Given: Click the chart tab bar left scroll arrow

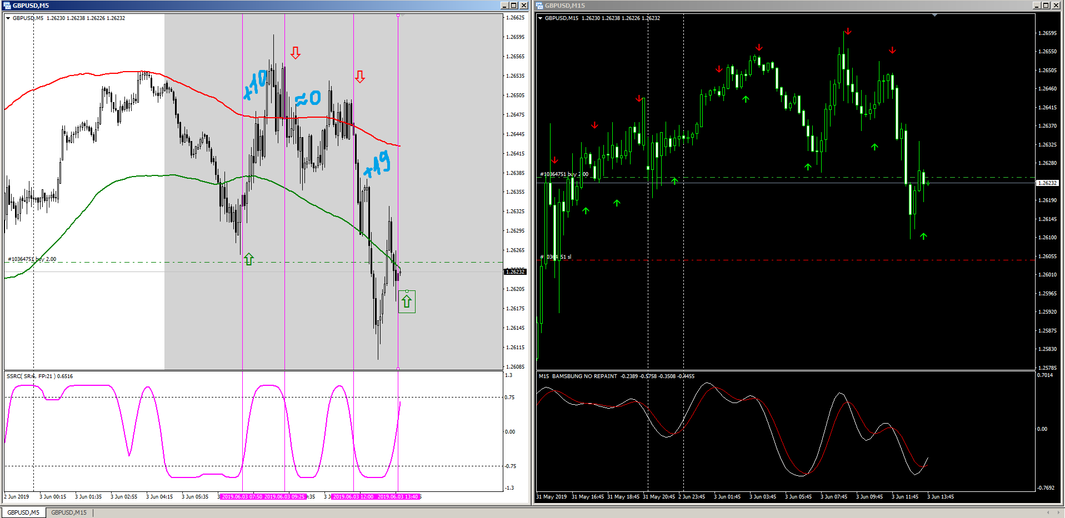Looking at the screenshot, I should click(1048, 512).
